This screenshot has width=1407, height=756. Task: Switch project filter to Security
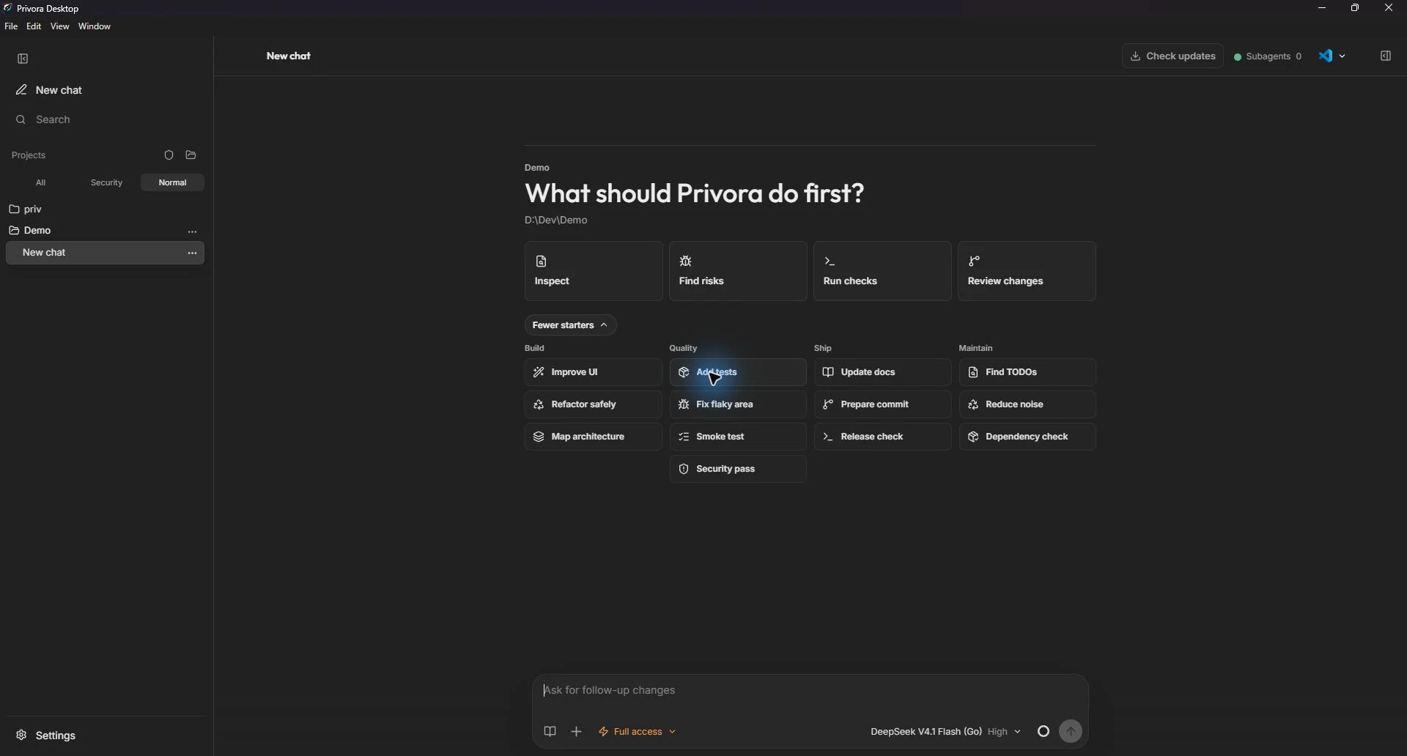click(x=107, y=182)
